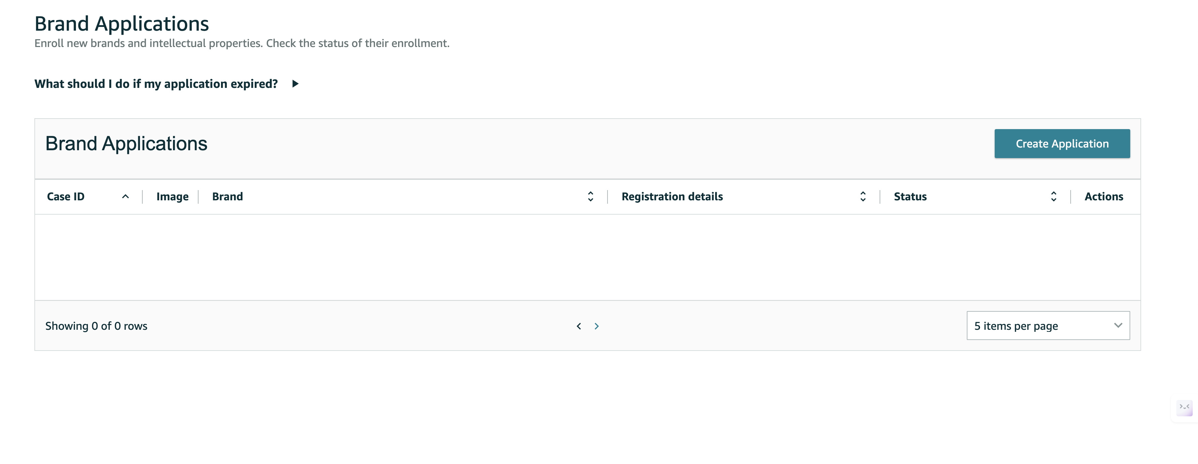Sort by the Case ID column label
The height and width of the screenshot is (464, 1198).
coord(66,197)
